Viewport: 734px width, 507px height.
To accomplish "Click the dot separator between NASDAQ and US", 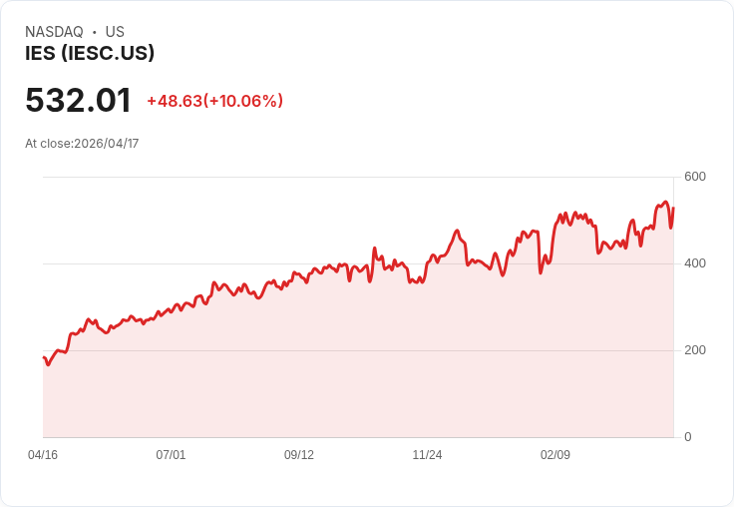I will [95, 32].
